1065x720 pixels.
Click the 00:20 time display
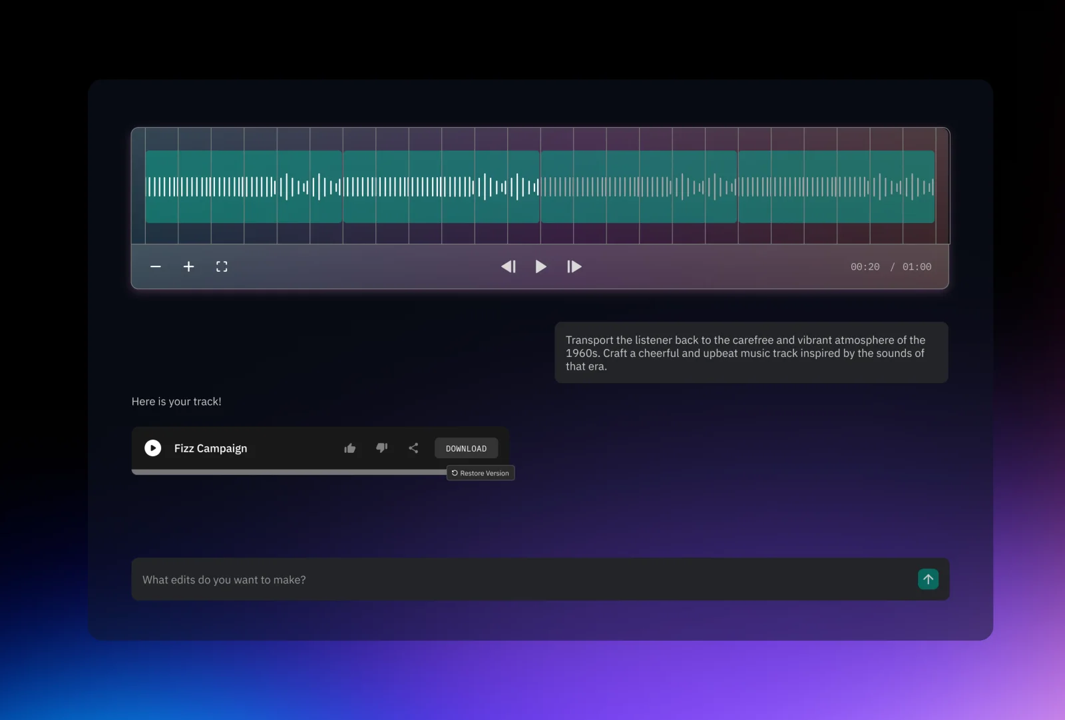[x=865, y=266]
